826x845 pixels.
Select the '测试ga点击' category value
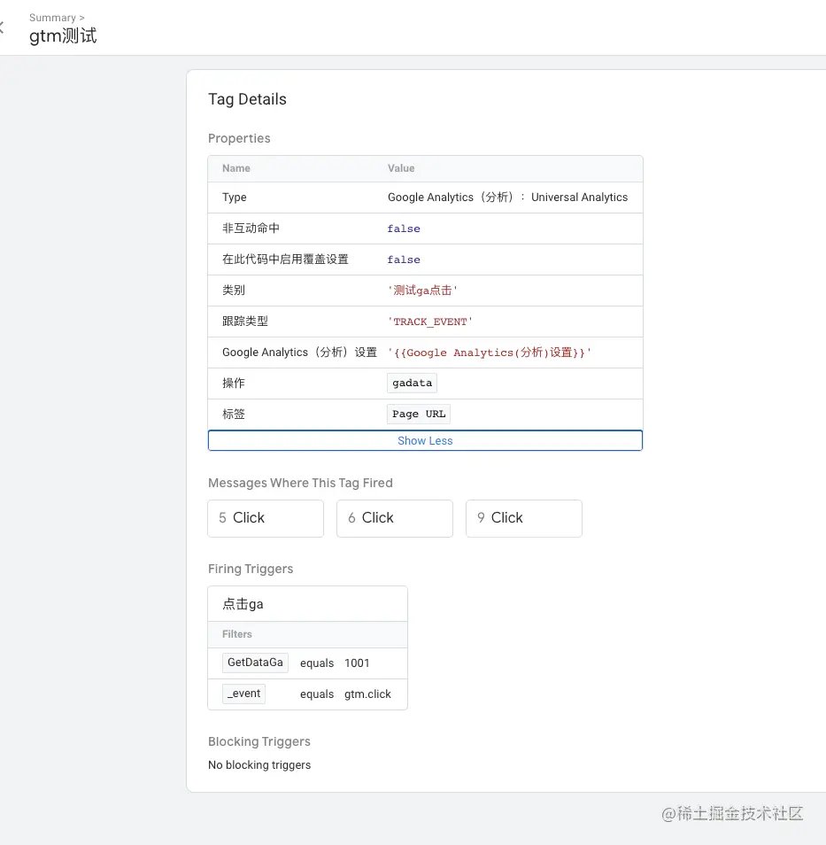pos(422,291)
